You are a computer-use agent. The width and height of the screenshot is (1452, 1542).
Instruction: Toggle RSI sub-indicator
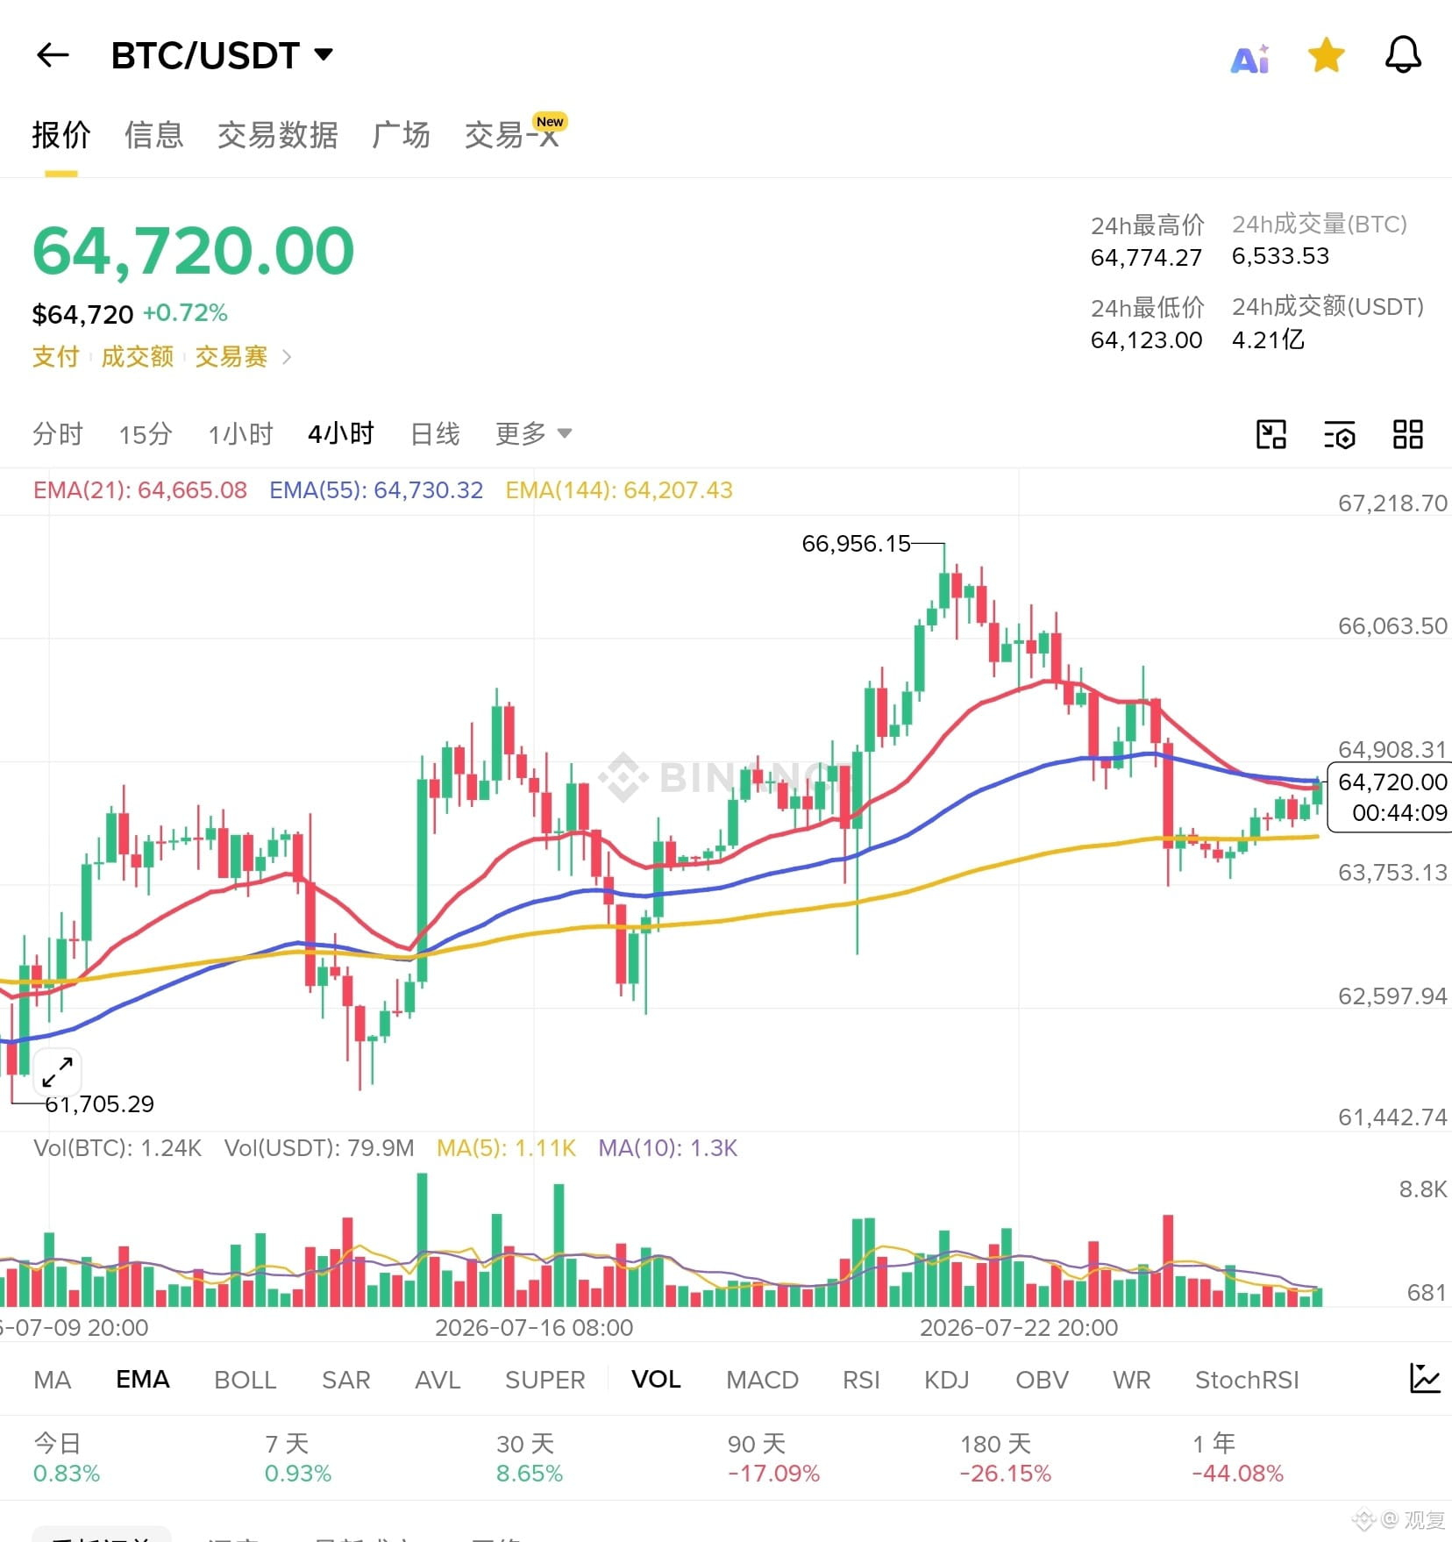click(x=861, y=1380)
